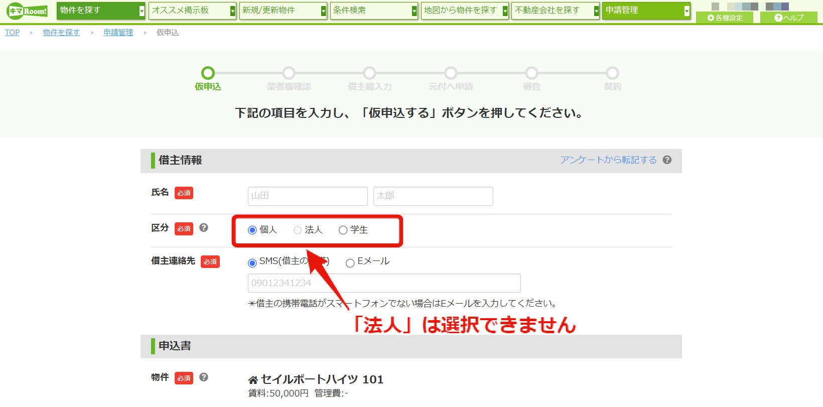823x407 pixels.
Task: Click the help icon next to 物件
Action: 204,377
